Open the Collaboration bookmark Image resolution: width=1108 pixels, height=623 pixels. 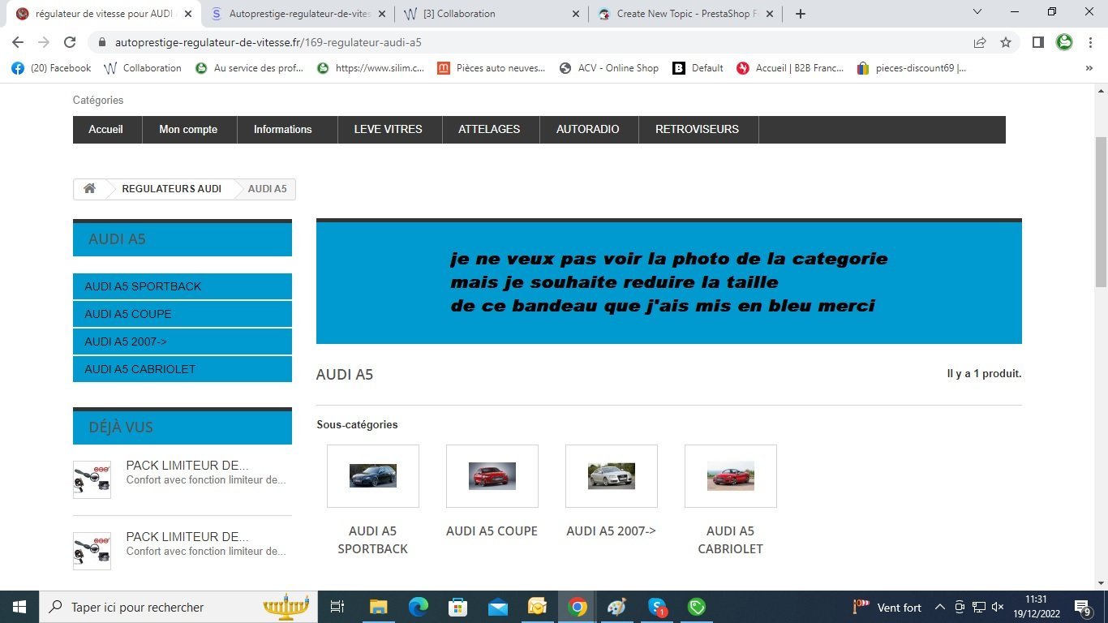point(143,68)
